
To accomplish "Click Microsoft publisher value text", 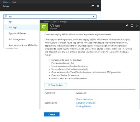I will [82, 93].
